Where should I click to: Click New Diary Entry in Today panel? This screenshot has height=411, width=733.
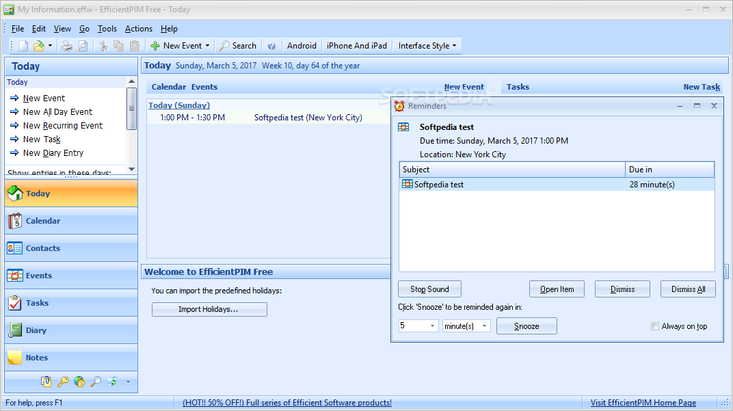pyautogui.click(x=53, y=153)
